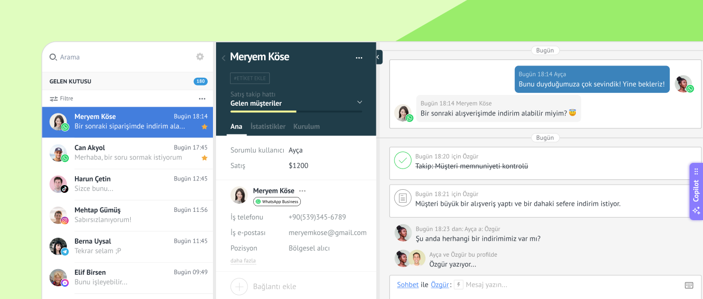Click the #ETİKET EKLE tag button
Viewport: 703px width, 299px height.
click(250, 78)
